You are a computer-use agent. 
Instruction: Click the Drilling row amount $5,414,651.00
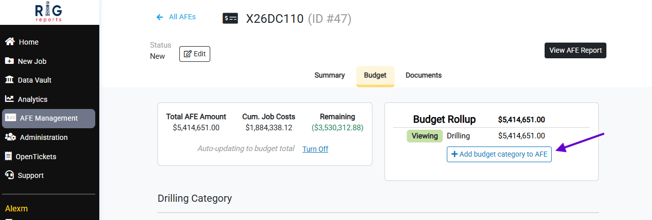pos(522,136)
